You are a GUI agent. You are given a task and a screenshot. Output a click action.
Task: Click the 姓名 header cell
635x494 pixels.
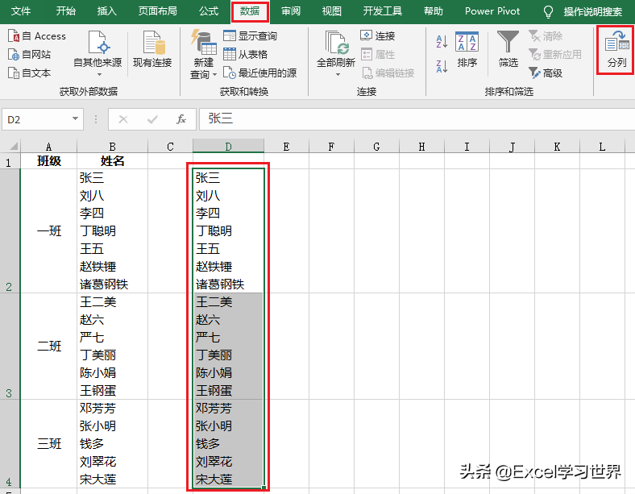(x=112, y=161)
